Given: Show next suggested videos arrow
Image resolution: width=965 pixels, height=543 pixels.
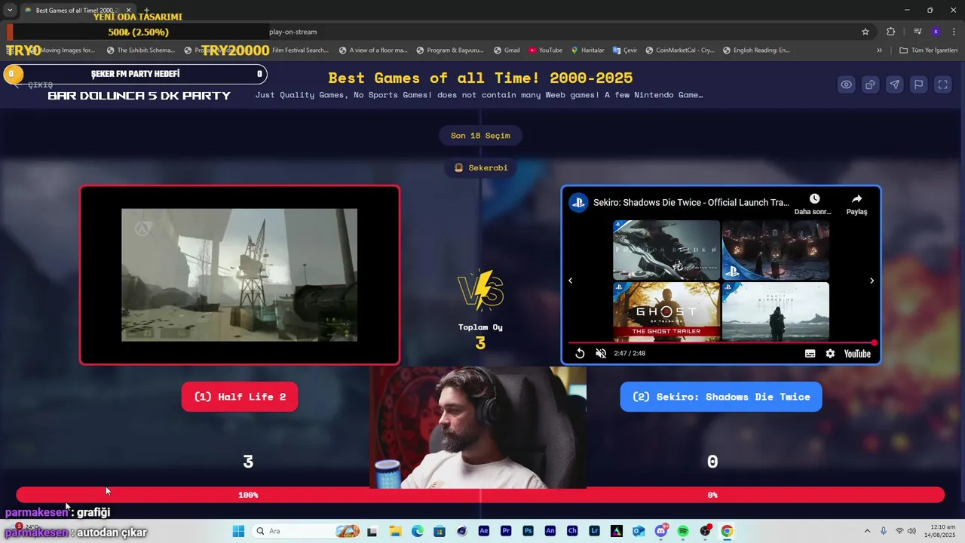Looking at the screenshot, I should coord(872,281).
